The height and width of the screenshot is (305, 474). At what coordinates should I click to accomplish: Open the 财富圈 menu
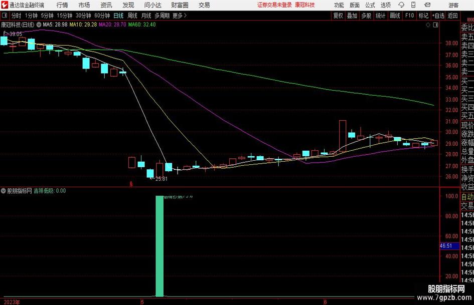180,5
